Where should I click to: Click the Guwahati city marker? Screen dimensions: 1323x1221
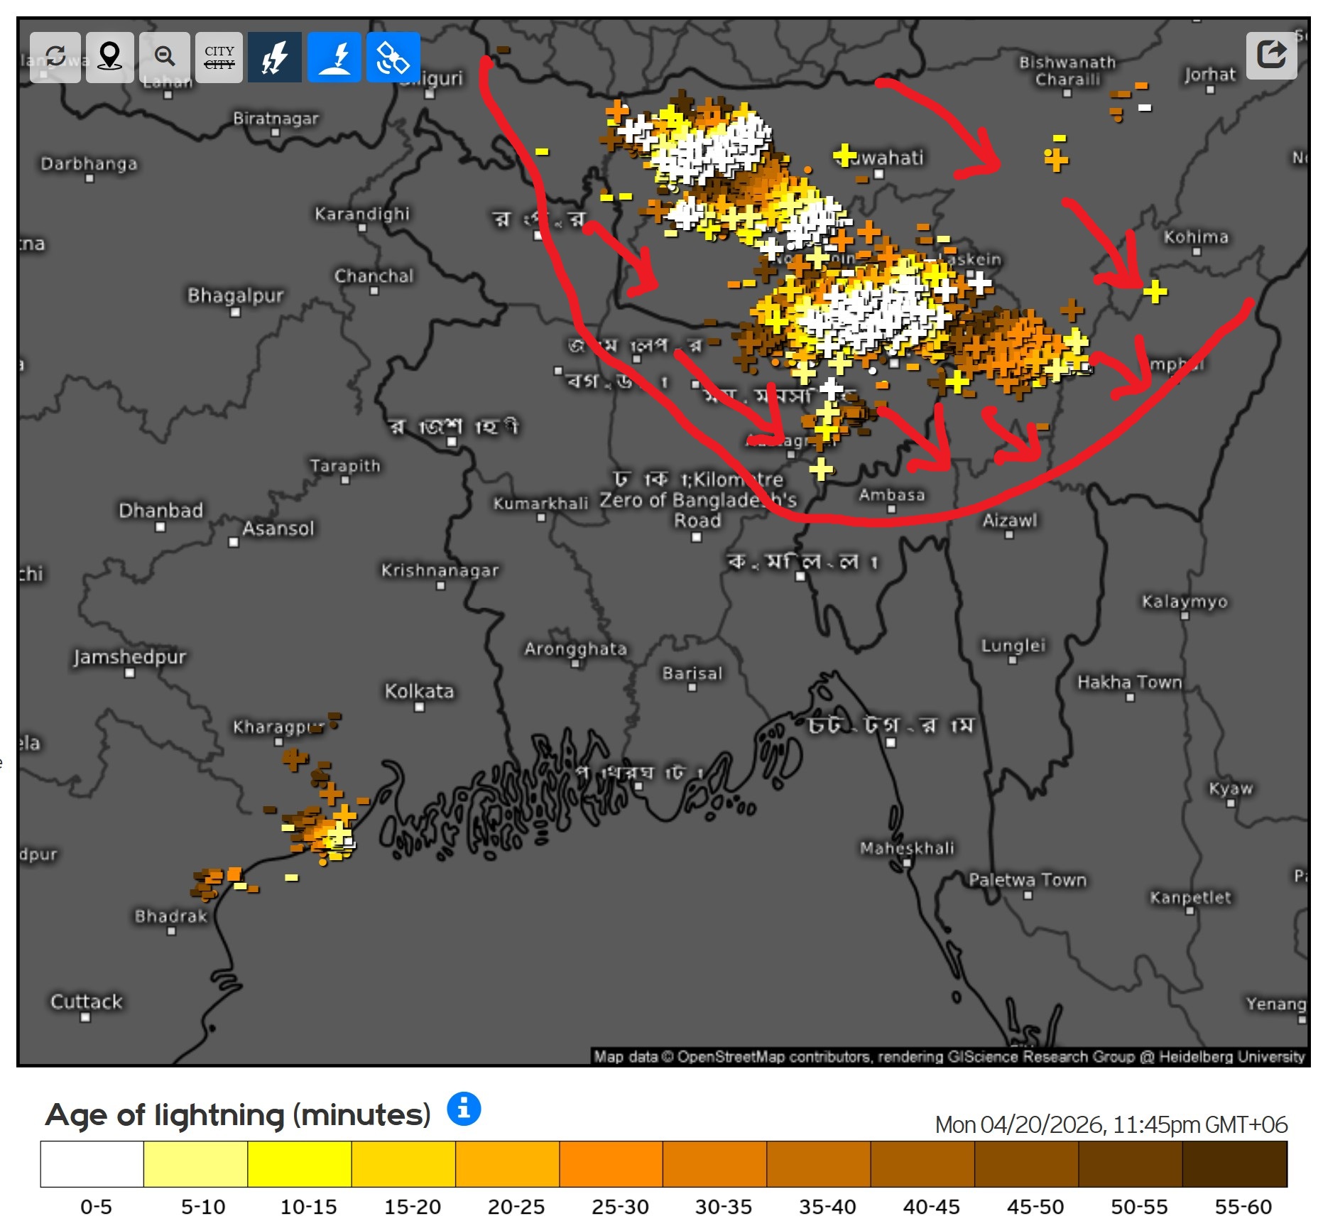879,173
